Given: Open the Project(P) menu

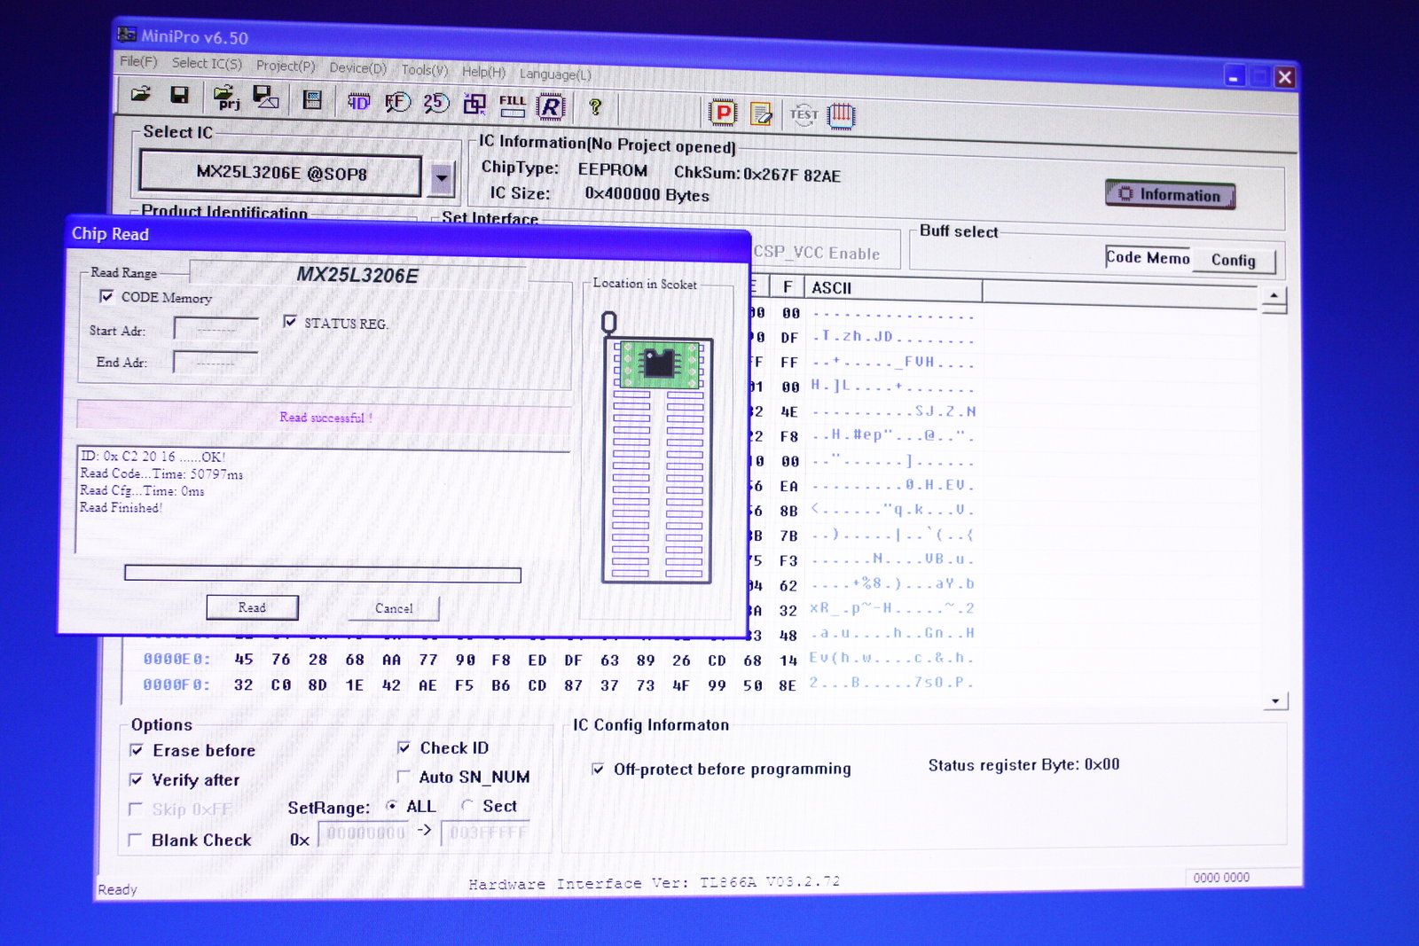Looking at the screenshot, I should pos(286,66).
